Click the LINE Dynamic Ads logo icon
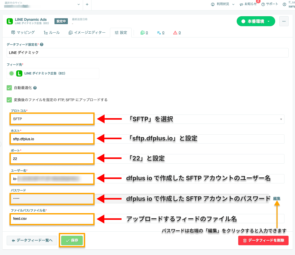295x255 pixels. tap(10, 21)
